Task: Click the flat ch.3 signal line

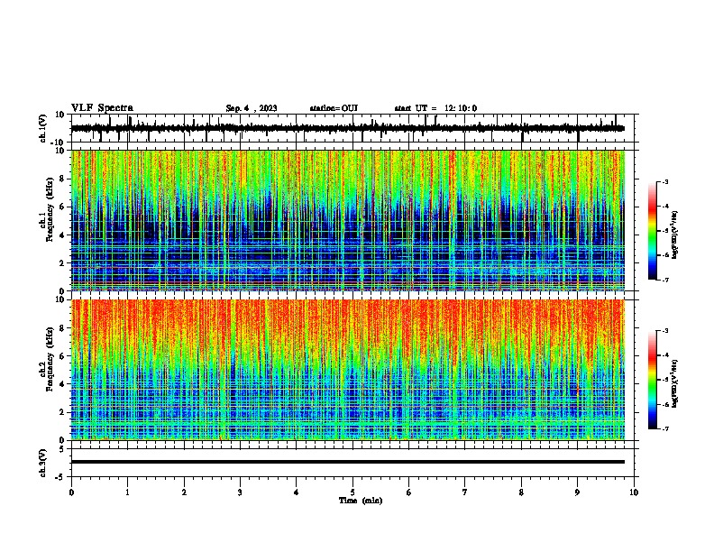Action: click(348, 462)
